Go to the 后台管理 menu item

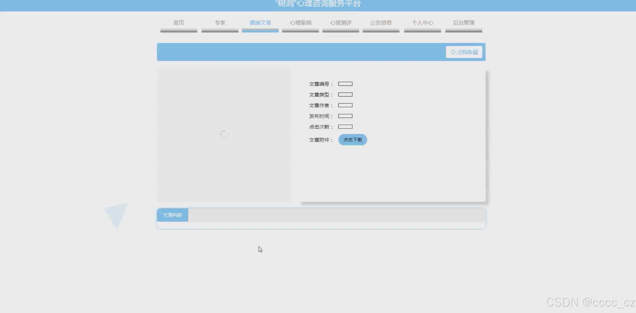point(464,23)
